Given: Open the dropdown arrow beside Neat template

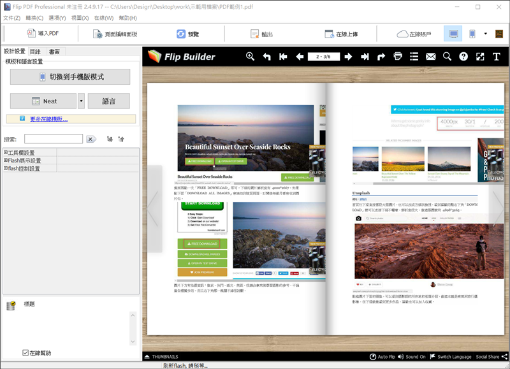Looking at the screenshot, I should pos(81,101).
